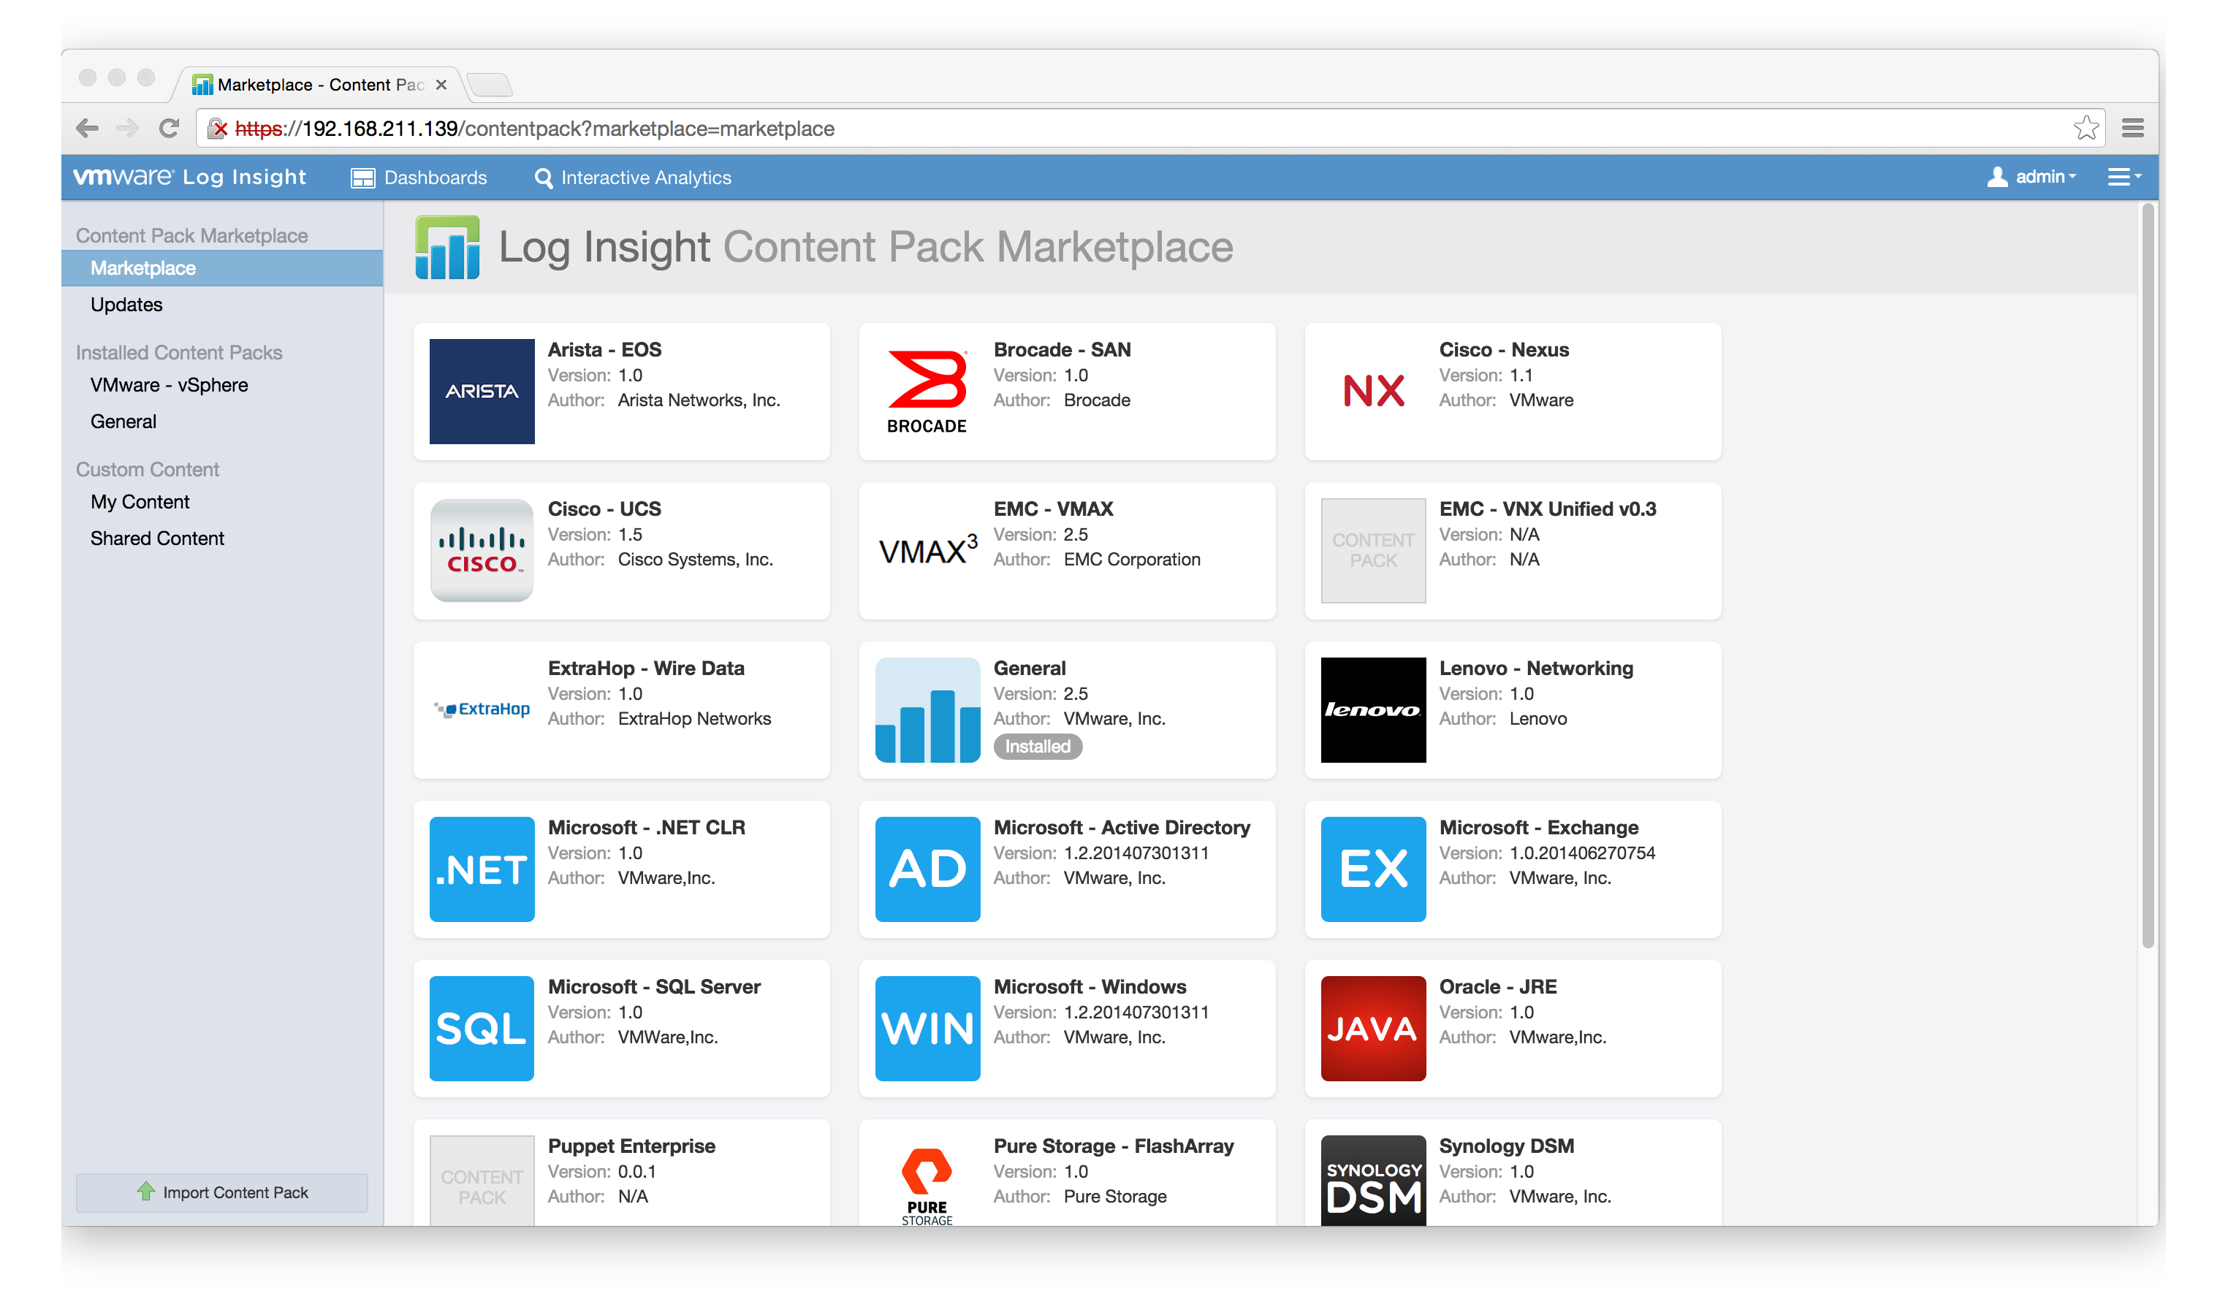Click the Microsoft Windows WIN icon
The height and width of the screenshot is (1299, 2220).
927,1029
